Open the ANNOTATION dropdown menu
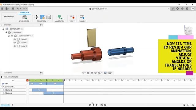The image size is (196, 110). click(x=60, y=21)
